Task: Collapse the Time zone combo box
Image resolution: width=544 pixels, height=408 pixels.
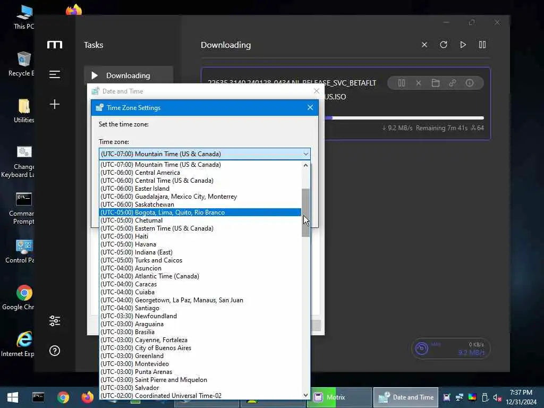Action: coord(305,154)
